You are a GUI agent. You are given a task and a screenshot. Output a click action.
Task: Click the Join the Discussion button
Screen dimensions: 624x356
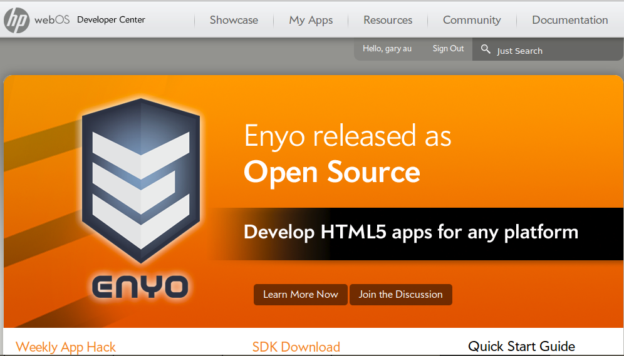click(401, 295)
